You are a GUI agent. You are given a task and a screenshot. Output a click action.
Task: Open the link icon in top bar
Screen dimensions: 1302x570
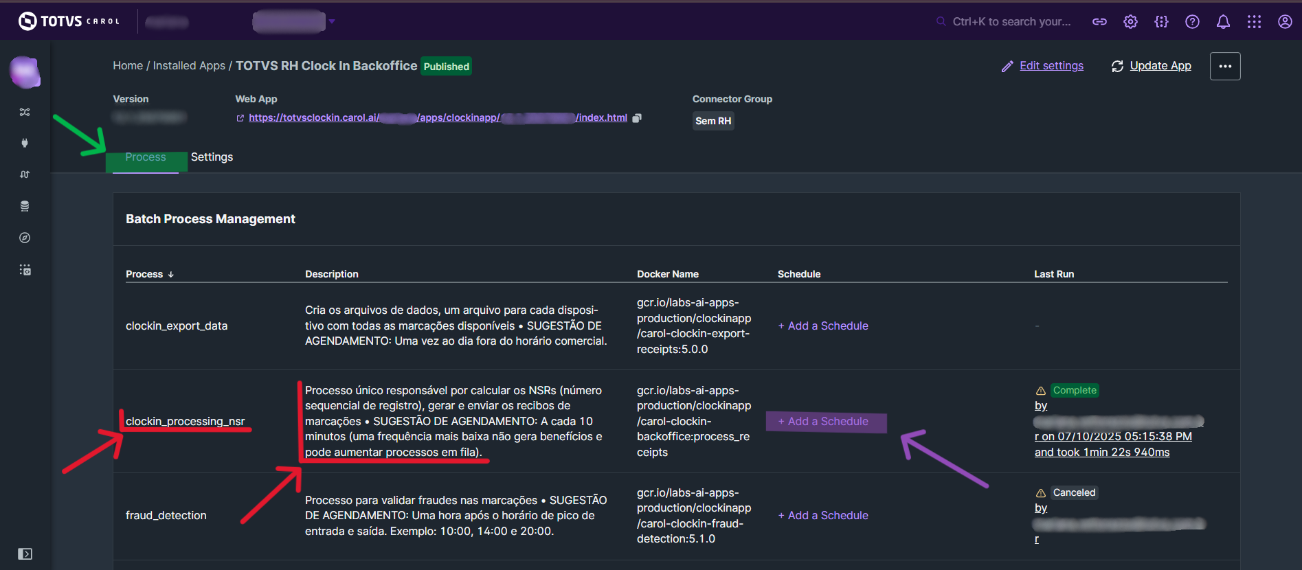tap(1099, 21)
